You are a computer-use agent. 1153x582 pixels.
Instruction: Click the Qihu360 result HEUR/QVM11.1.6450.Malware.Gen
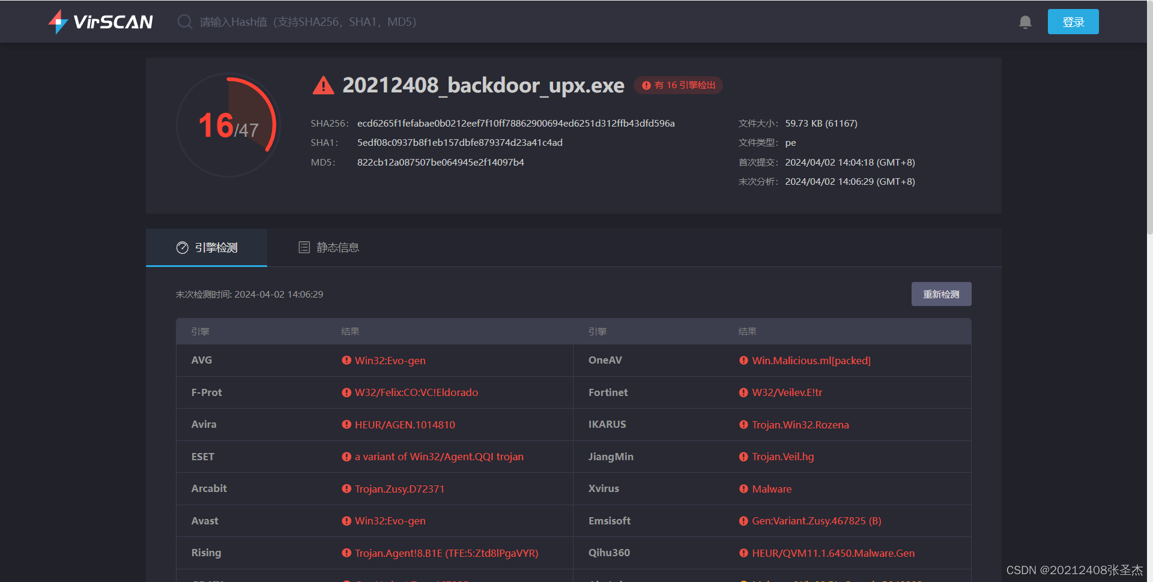click(834, 553)
